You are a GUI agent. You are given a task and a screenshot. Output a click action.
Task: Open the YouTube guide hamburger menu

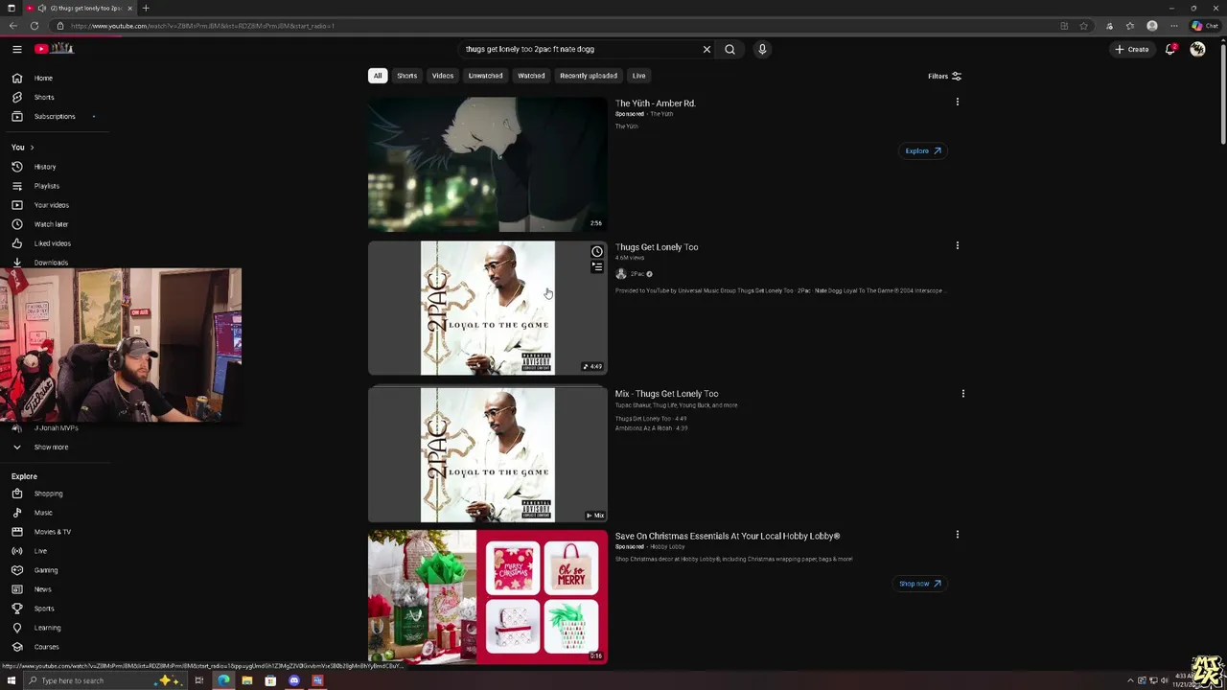pyautogui.click(x=16, y=49)
